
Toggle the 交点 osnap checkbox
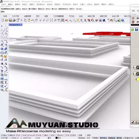click(36, 135)
